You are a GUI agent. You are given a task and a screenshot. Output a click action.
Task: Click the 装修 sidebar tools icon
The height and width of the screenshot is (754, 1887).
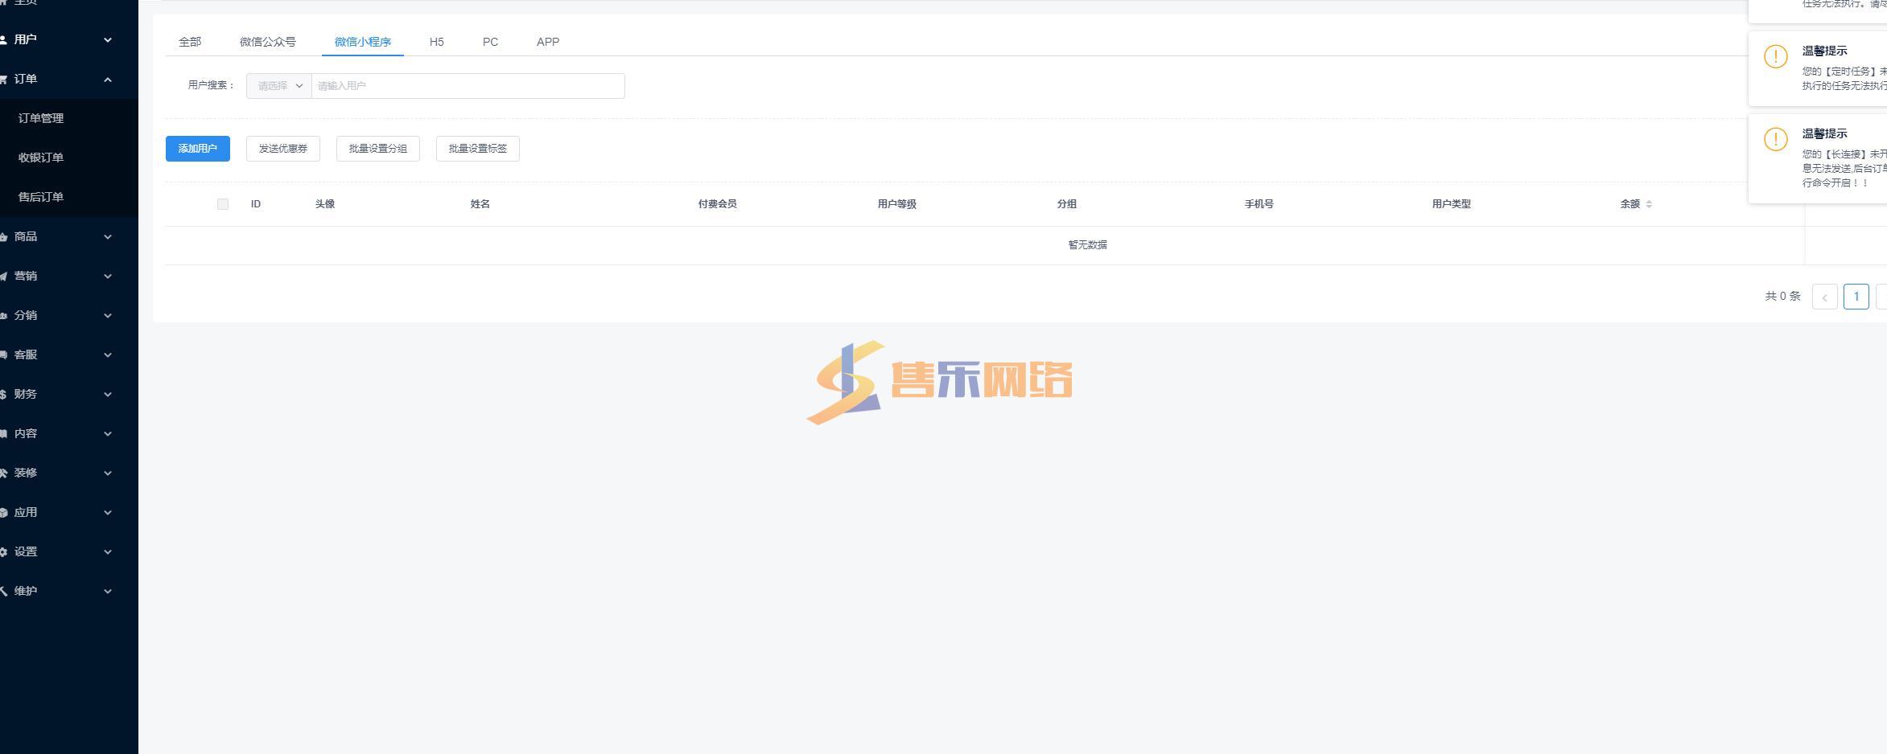click(3, 473)
